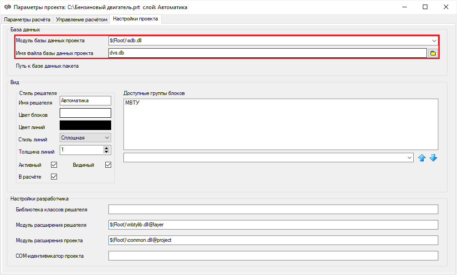Open the Управление расчётом tab
Image resolution: width=457 pixels, height=275 pixels.
[82, 20]
